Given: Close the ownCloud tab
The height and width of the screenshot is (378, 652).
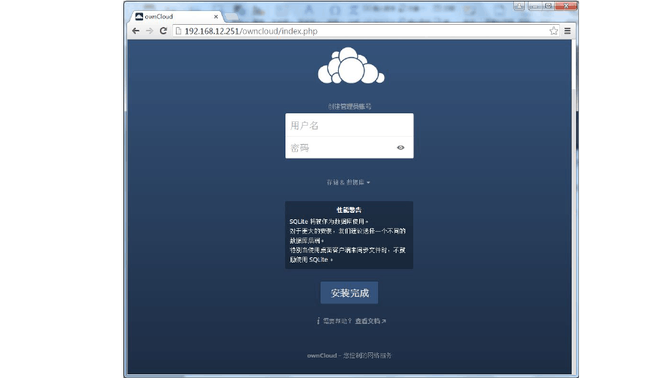Looking at the screenshot, I should click(x=215, y=16).
